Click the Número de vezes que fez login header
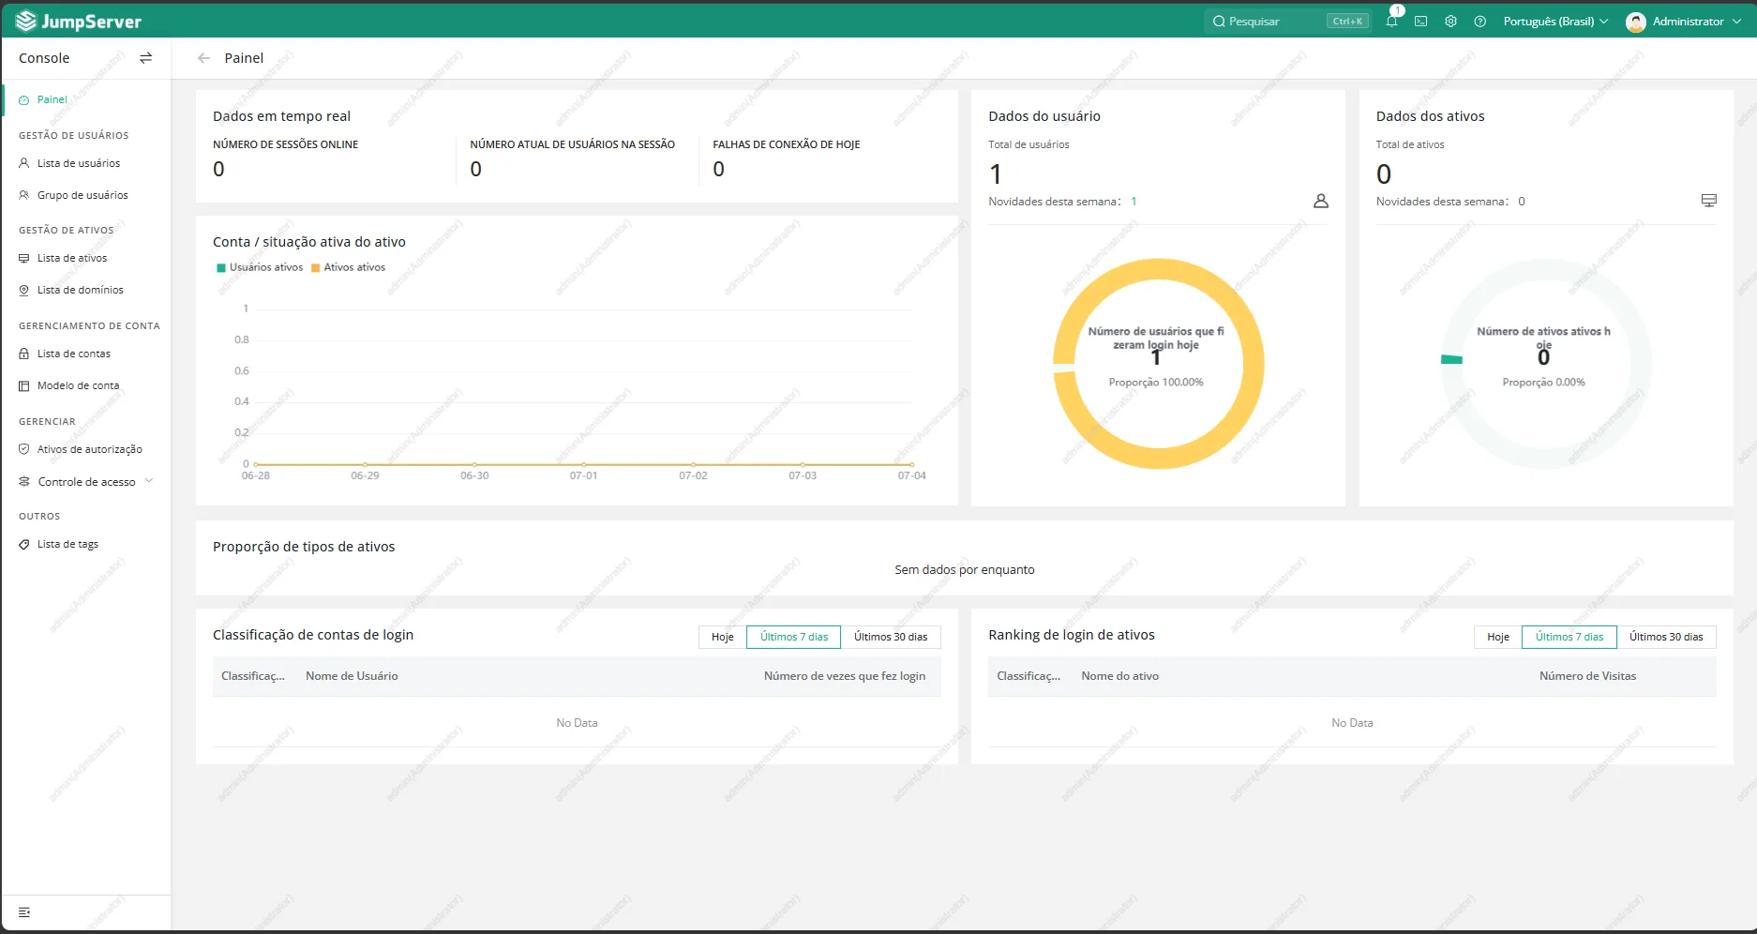The image size is (1757, 934). coord(845,676)
